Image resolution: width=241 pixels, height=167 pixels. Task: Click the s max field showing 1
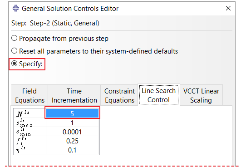[x=72, y=123]
